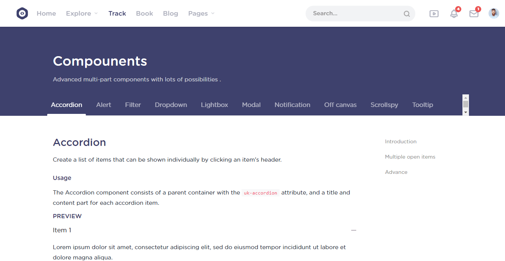The width and height of the screenshot is (505, 261).
Task: Toggle the Item 1 accordion title
Action: click(62, 230)
